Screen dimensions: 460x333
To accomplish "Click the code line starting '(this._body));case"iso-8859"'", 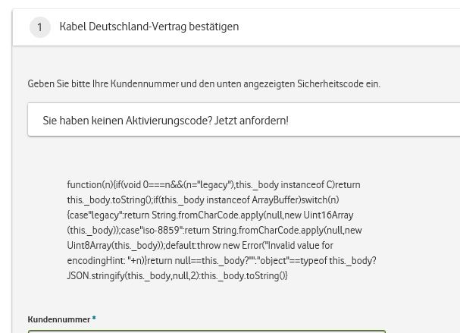I will tap(214, 230).
